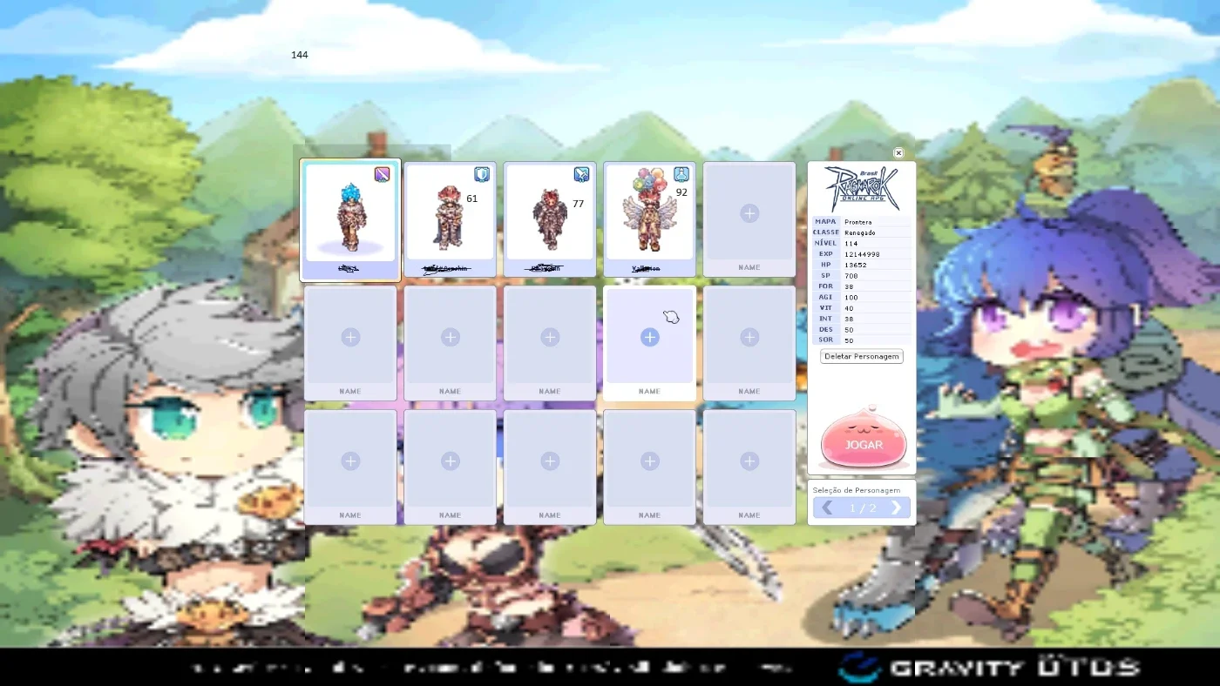Click the CLASSE stat label
The image size is (1220, 686).
coord(825,232)
